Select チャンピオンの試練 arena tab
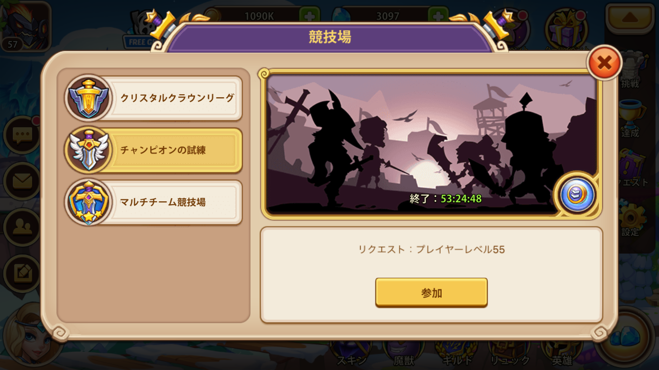This screenshot has height=370, width=659. pyautogui.click(x=154, y=150)
